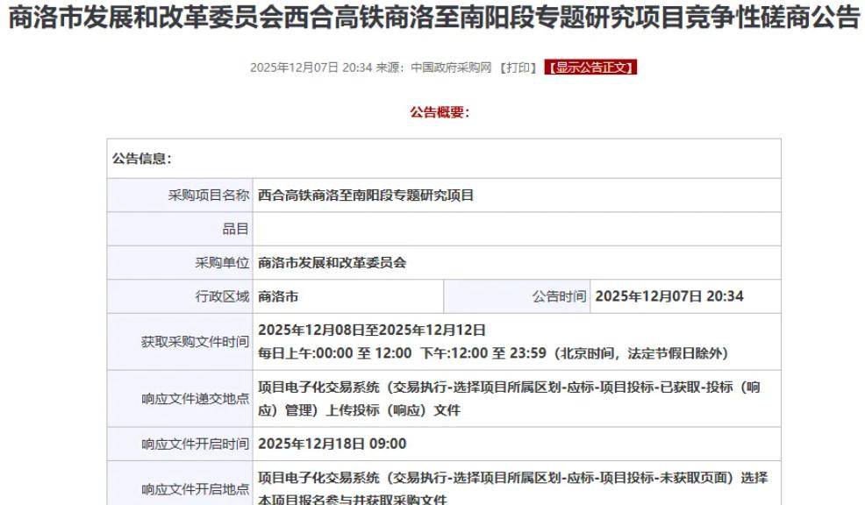Select 商洛市发展和改革委员会 purchaser value
Screen dimensions: 865x505
pos(332,263)
